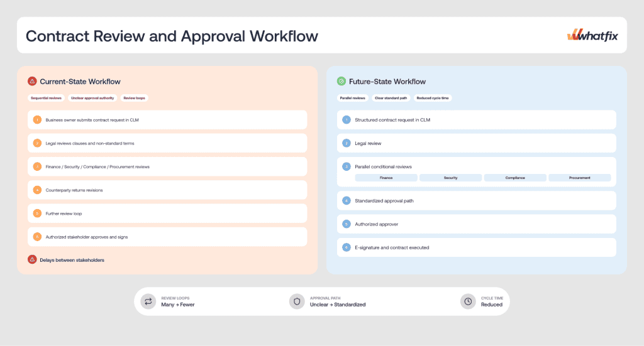The height and width of the screenshot is (346, 644).
Task: Click the Future-State Workflow heading
Action: pyautogui.click(x=387, y=82)
